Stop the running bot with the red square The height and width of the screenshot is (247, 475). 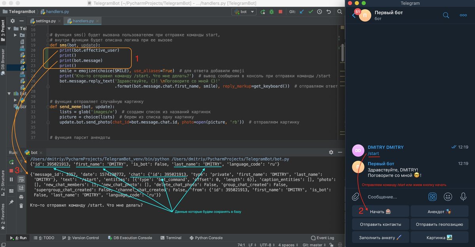(281, 11)
